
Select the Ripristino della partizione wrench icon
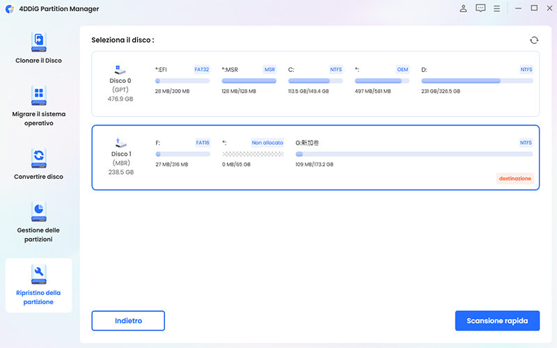point(38,274)
